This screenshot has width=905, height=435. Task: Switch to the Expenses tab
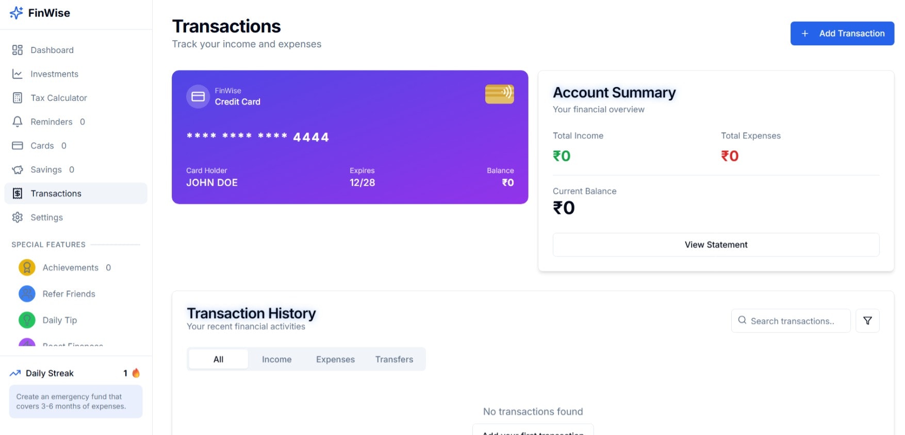[x=335, y=359]
